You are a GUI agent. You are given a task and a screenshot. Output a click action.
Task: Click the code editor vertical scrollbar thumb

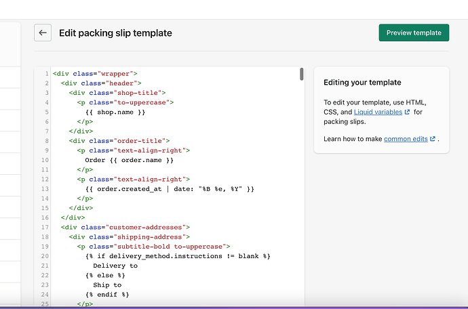(301, 74)
